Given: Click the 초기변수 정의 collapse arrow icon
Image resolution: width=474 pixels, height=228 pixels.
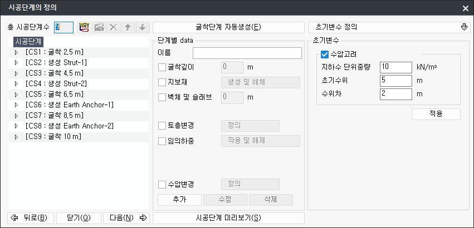Looking at the screenshot, I should coord(464,27).
